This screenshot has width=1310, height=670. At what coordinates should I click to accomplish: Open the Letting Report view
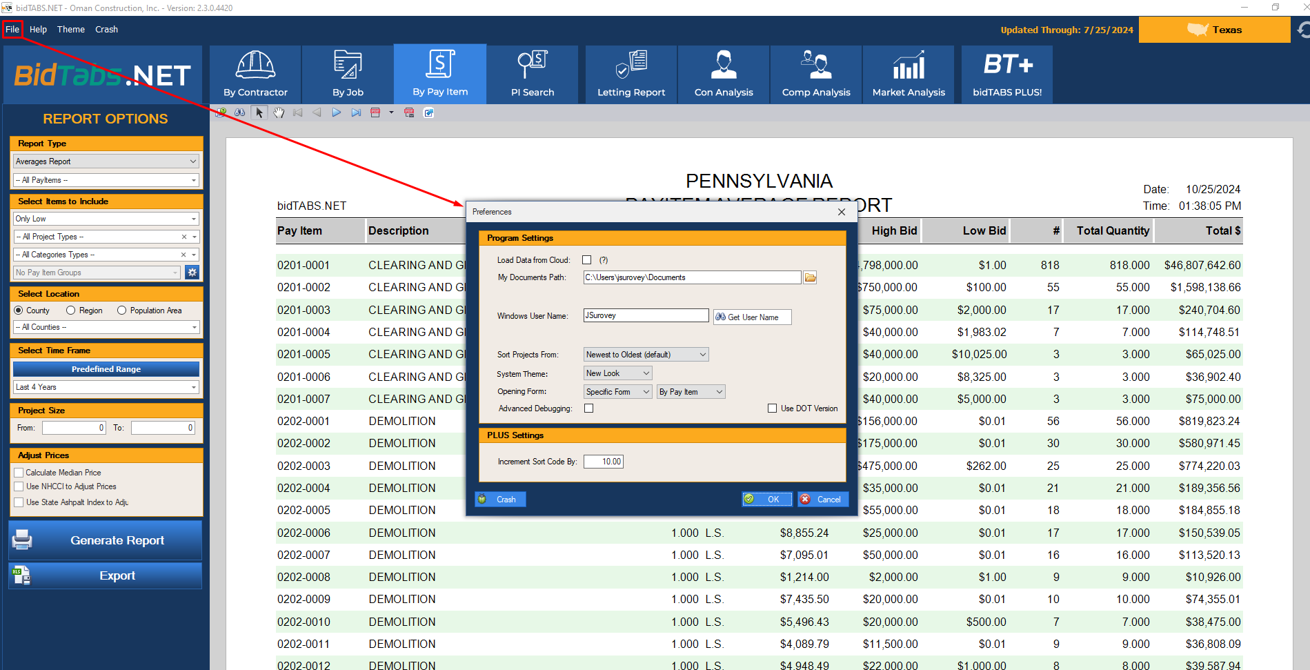tap(631, 75)
